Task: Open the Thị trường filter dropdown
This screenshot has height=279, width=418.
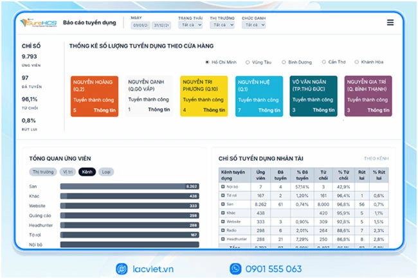Action: (222, 25)
